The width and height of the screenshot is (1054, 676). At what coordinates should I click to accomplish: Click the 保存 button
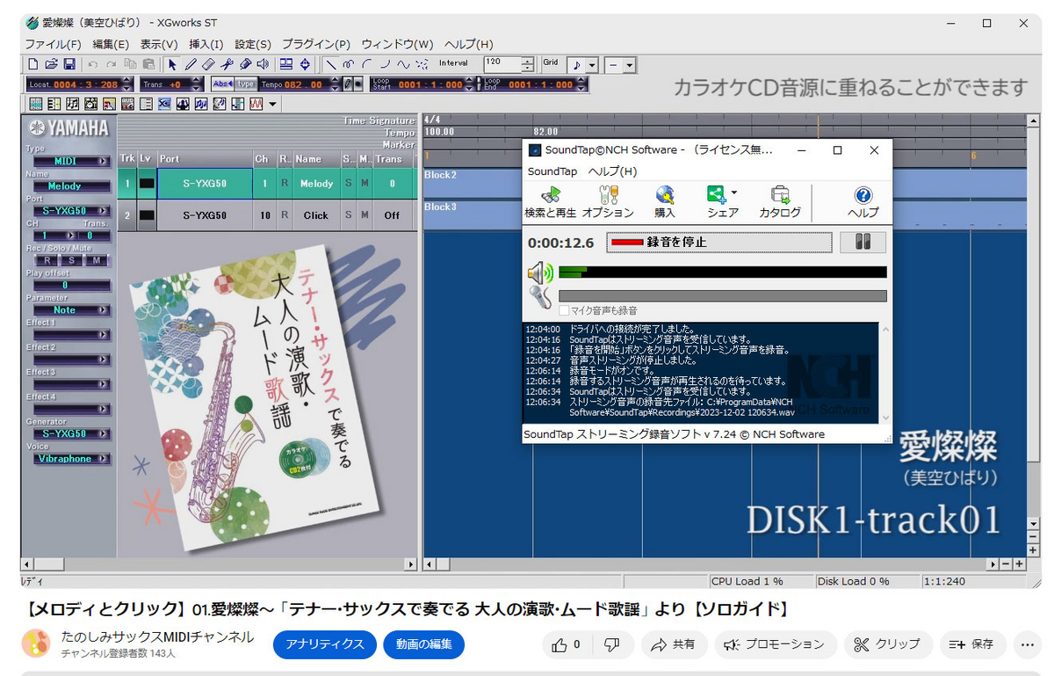pos(972,644)
